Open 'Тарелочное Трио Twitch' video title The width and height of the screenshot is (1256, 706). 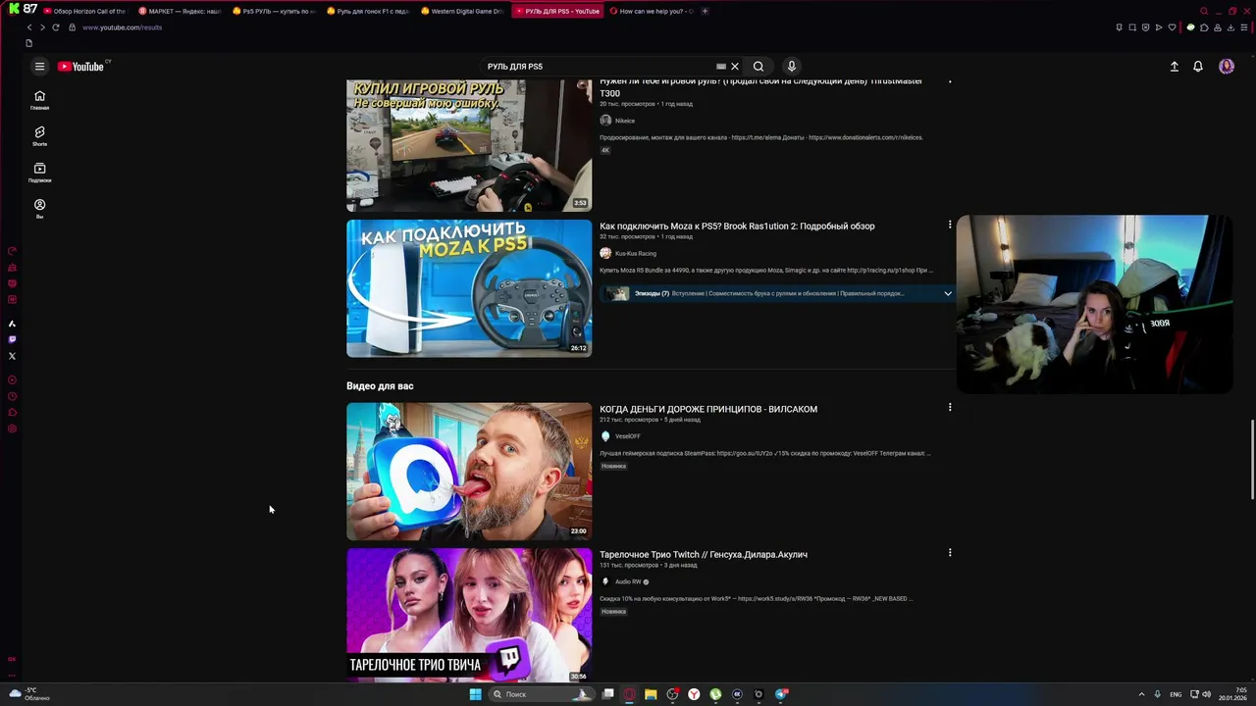[704, 554]
